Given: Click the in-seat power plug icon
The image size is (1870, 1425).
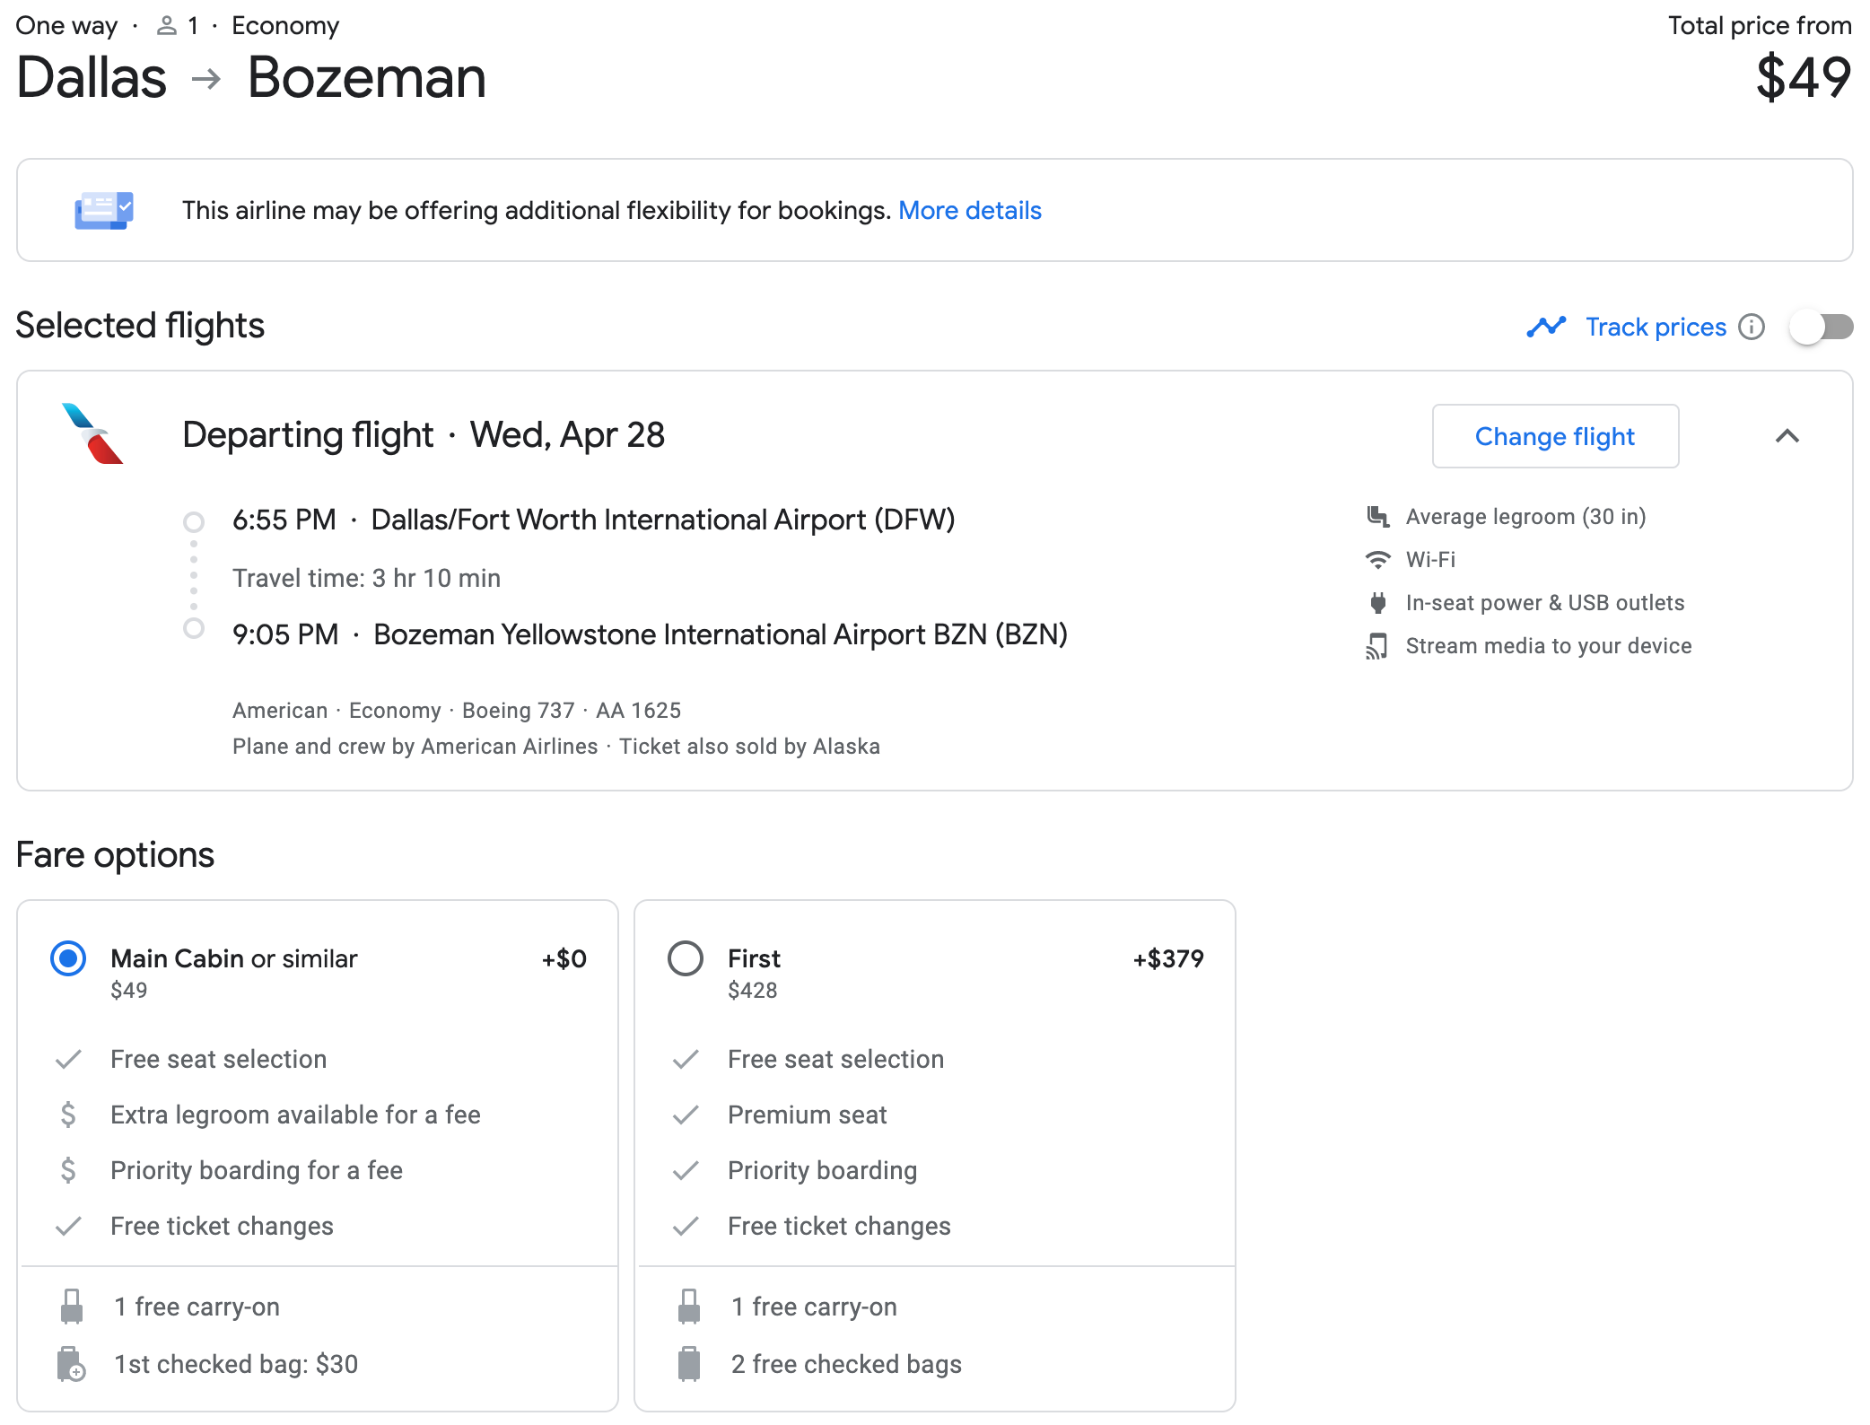Looking at the screenshot, I should point(1377,603).
